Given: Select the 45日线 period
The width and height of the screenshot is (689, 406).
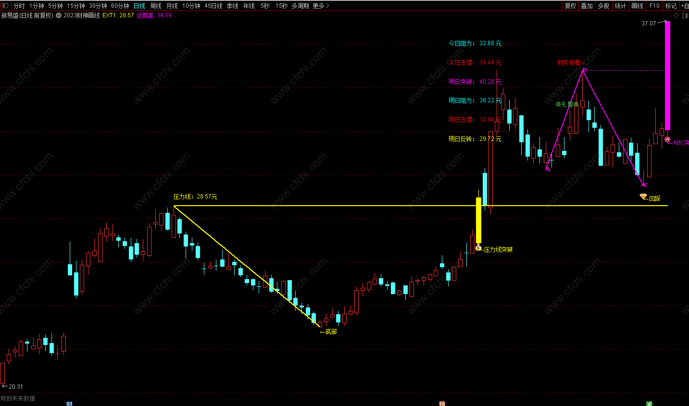Looking at the screenshot, I should 213,6.
